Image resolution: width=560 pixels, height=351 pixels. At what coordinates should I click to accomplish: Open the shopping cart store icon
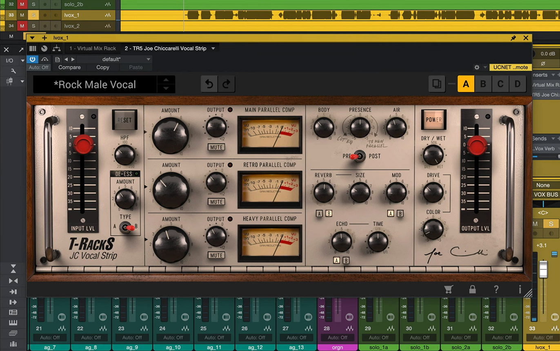pyautogui.click(x=449, y=289)
